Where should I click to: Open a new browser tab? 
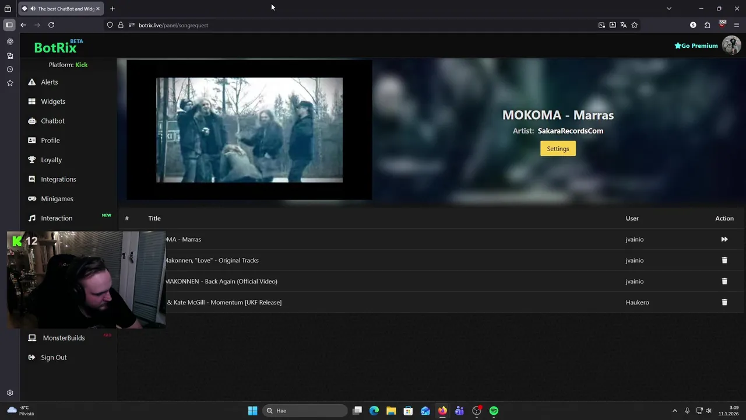[112, 9]
